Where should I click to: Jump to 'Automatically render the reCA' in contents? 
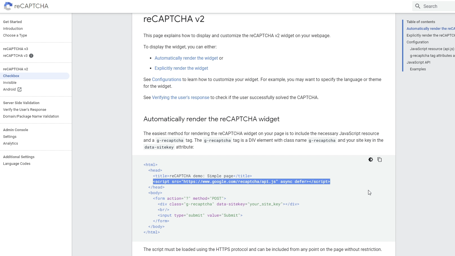tap(431, 29)
